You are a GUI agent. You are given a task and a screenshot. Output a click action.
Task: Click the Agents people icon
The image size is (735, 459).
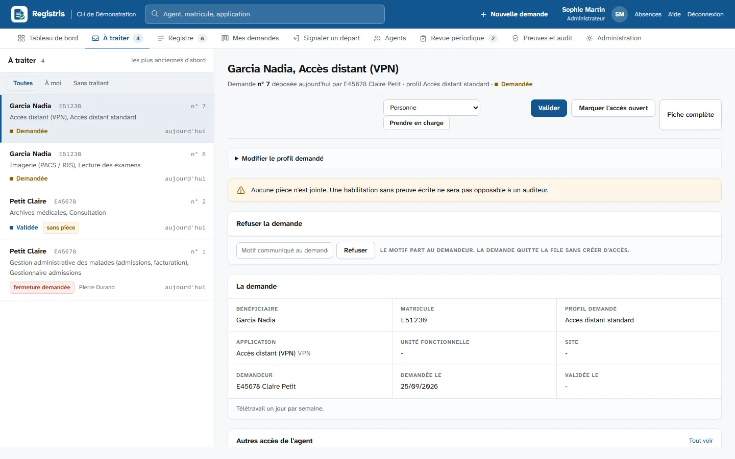[x=377, y=38]
